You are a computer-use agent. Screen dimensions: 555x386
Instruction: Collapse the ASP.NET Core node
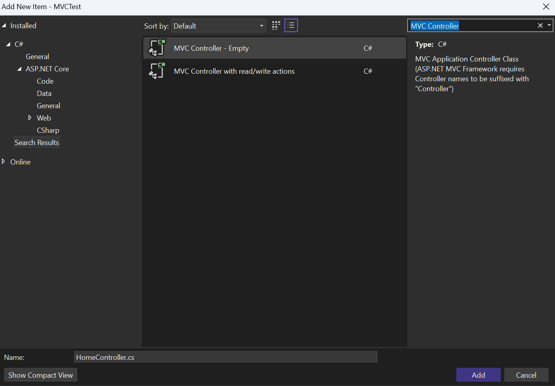pos(19,68)
